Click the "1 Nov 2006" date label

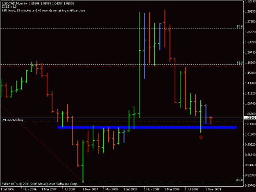point(29,189)
